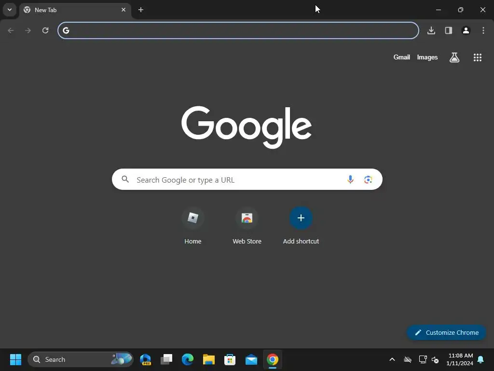Launch Microsoft Edge from taskbar
The width and height of the screenshot is (494, 371).
(188, 359)
